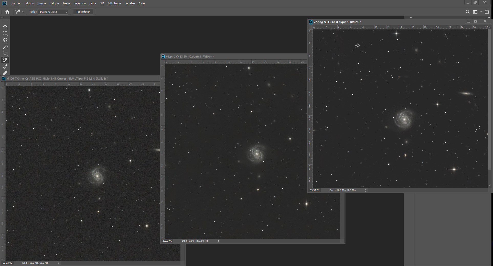493x266 pixels.
Task: Click the galaxy core in V2.png image
Action: pyautogui.click(x=404, y=119)
